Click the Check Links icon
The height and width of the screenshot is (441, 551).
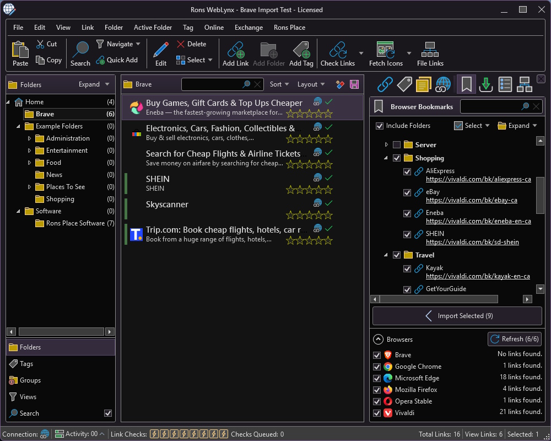click(338, 50)
